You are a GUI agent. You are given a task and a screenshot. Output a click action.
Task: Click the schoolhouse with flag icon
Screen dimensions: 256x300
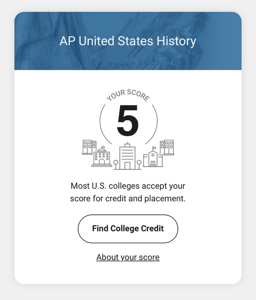pos(153,157)
